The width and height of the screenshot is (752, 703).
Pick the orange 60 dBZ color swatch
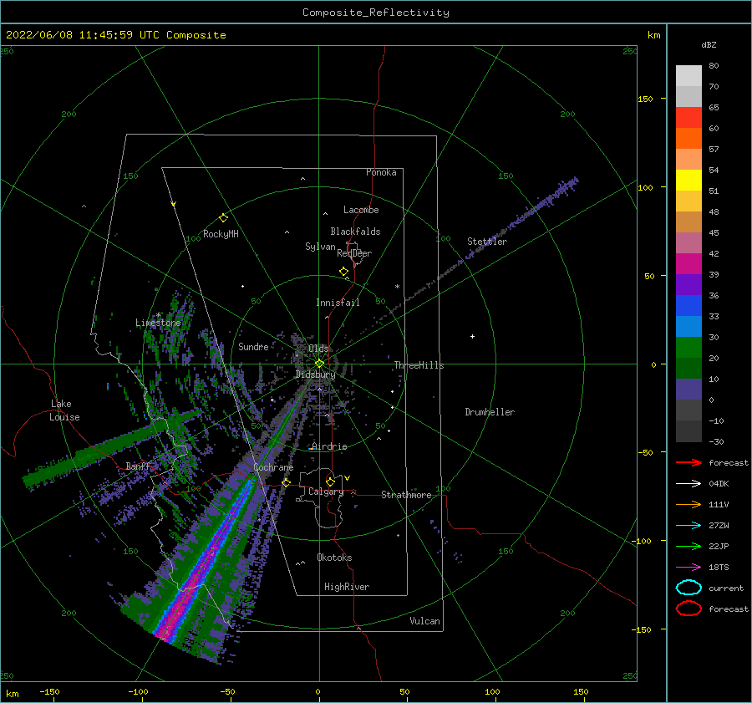pyautogui.click(x=688, y=138)
